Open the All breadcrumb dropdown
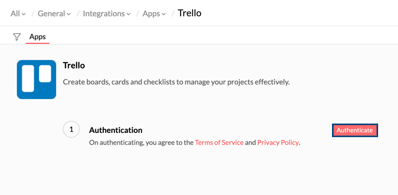Viewport: 398px width, 195px height. point(18,14)
